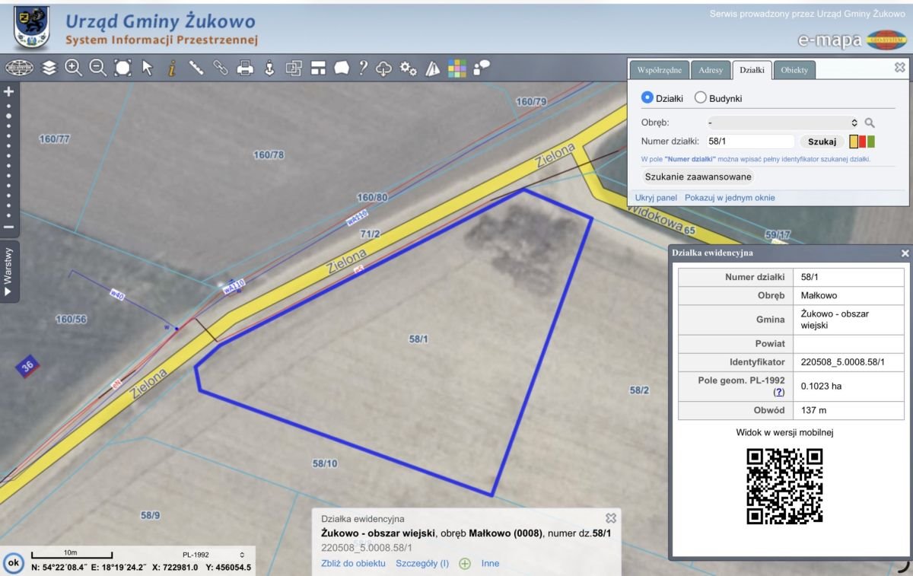The image size is (913, 576).
Task: Click minus at bottom of zoom slider
Action: (9, 227)
